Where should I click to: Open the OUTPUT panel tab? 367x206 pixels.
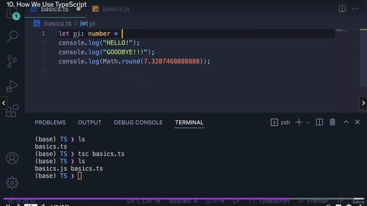click(x=89, y=122)
